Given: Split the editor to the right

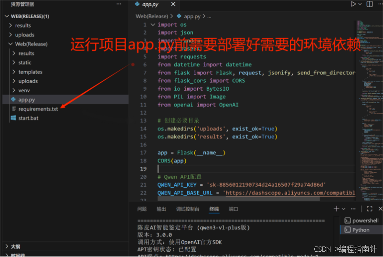Looking at the screenshot, I should (x=370, y=4).
